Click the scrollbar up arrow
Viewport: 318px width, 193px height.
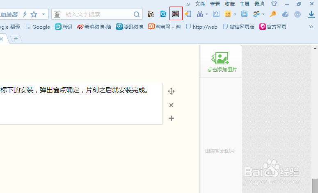[315, 48]
